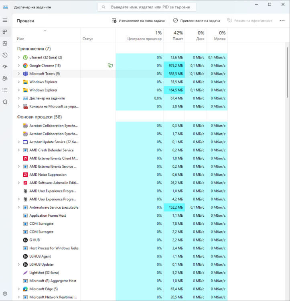Viewport: 290px width, 301px height.
Task: Sort by Диск column header
Action: pyautogui.click(x=195, y=35)
